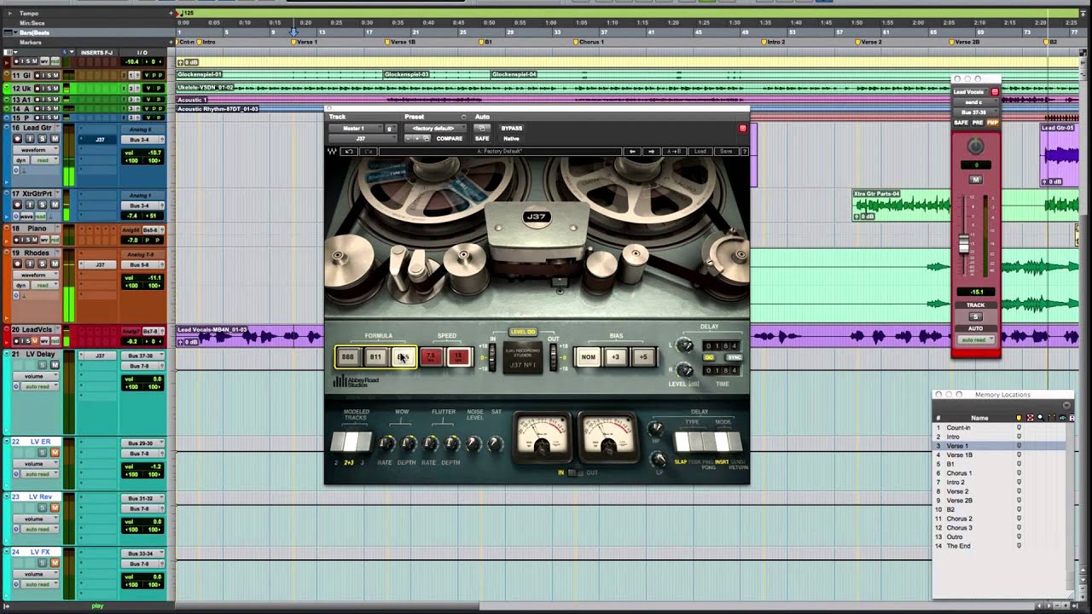The image size is (1092, 614).
Task: Select the 888 tape formula button
Action: point(347,357)
